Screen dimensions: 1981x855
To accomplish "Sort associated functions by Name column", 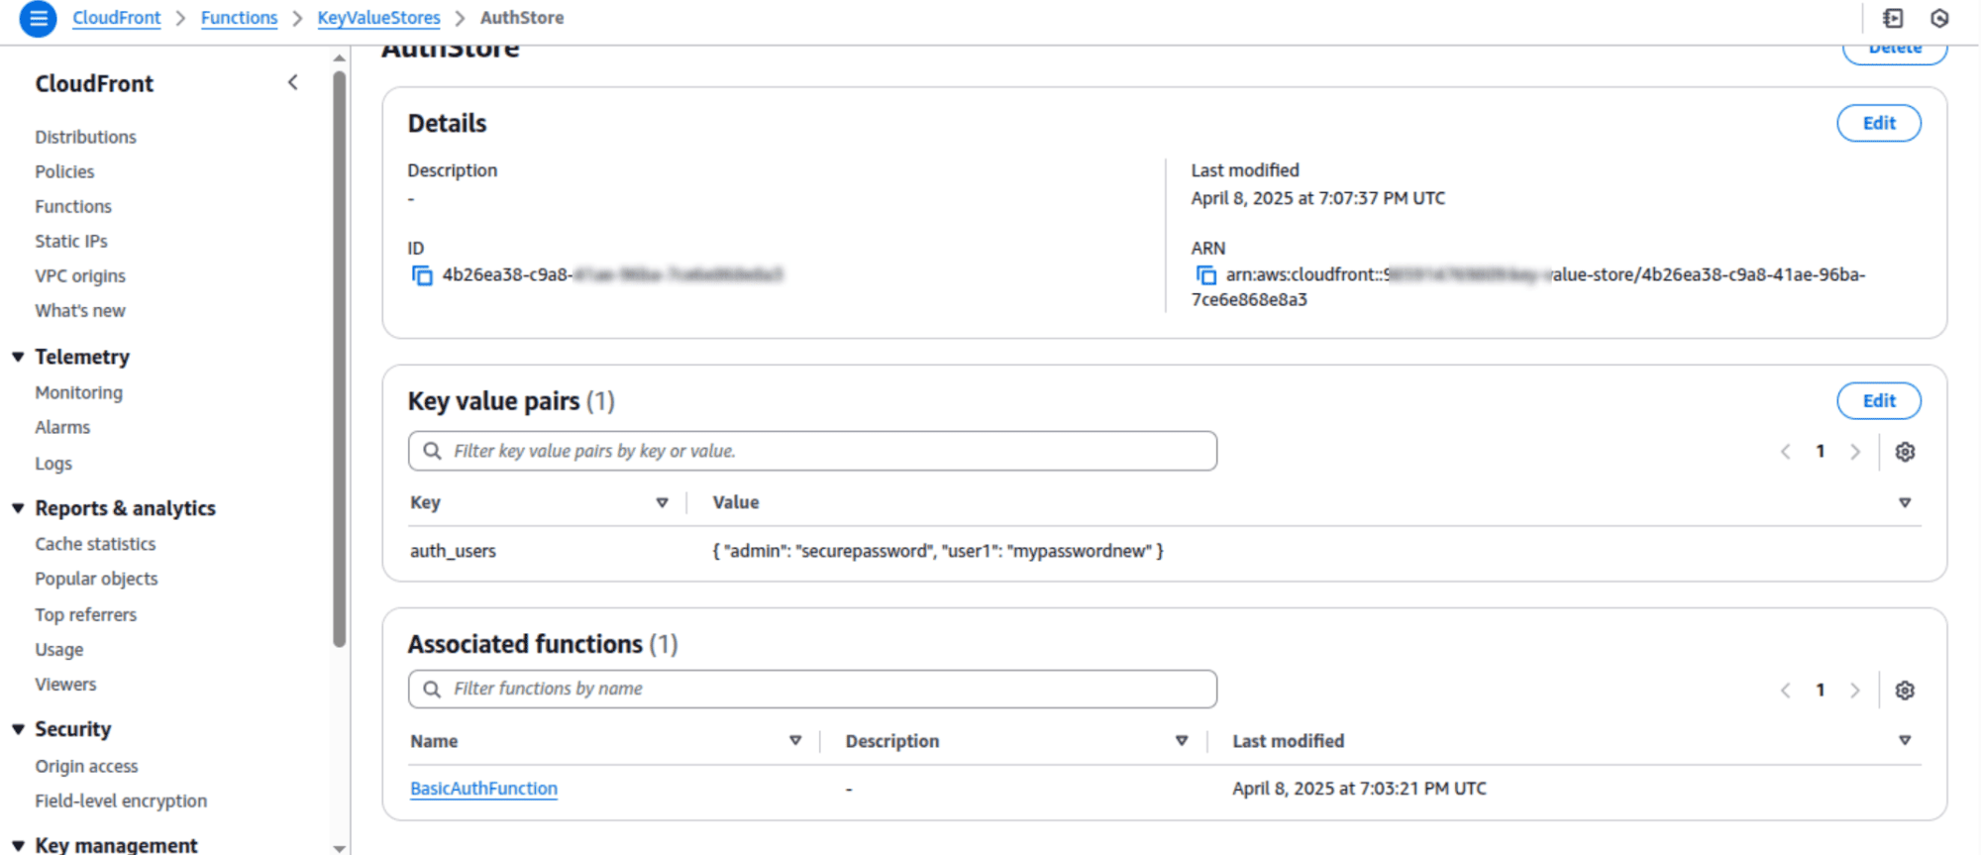I will (x=794, y=741).
